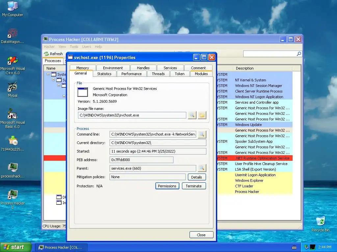
Task: Click the svchost.exe file icon in File group
Action: [83, 92]
